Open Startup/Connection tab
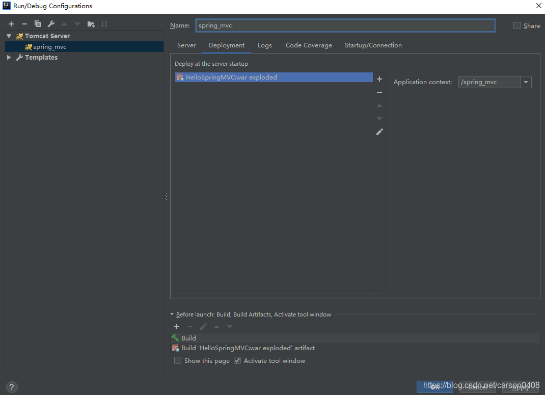 point(373,45)
